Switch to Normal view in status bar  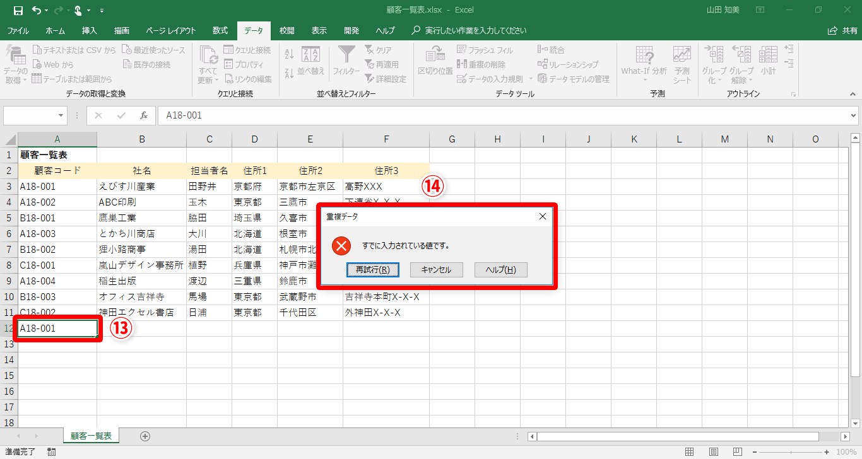tap(689, 451)
